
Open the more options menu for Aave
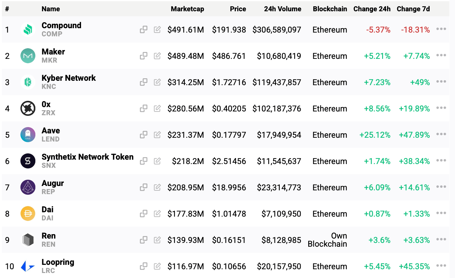pos(441,134)
